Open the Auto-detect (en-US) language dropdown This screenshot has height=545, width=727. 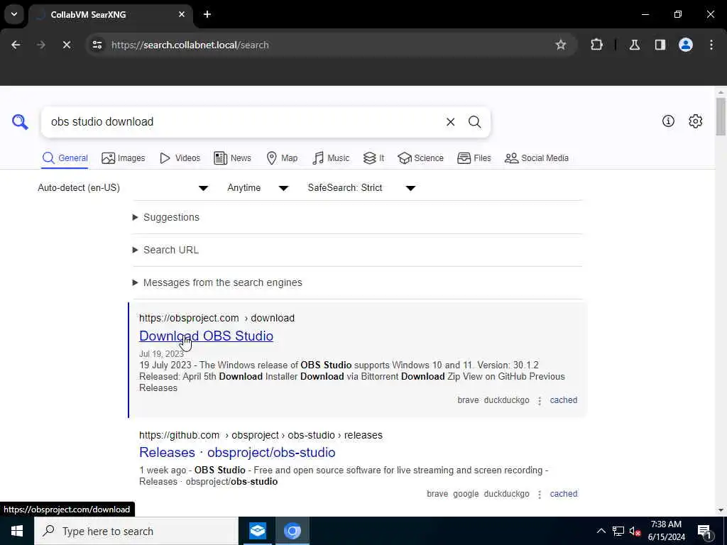[x=124, y=187]
